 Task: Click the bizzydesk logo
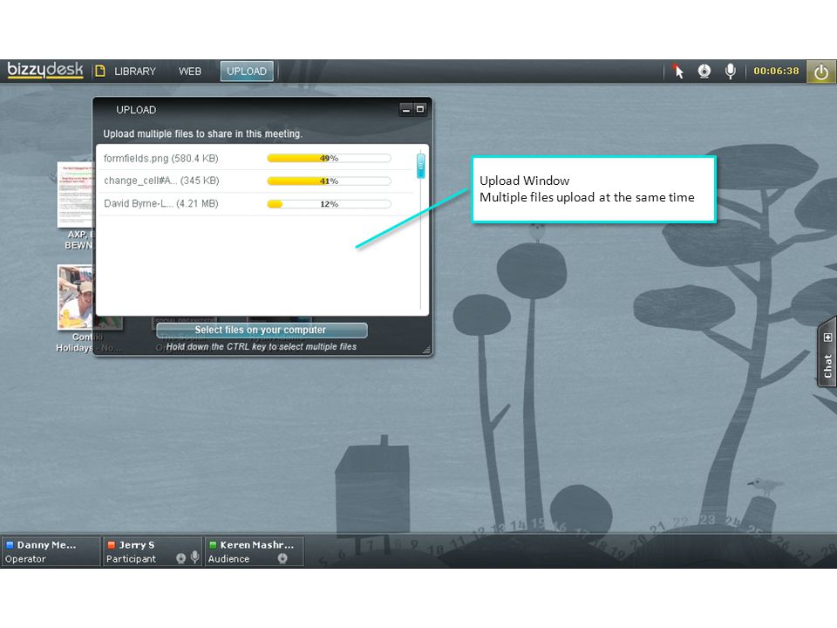[x=45, y=71]
